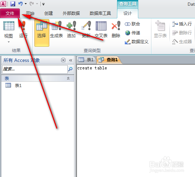Customize the Quick Access Toolbar
Viewport: 195px width, 177px height.
tap(43, 4)
